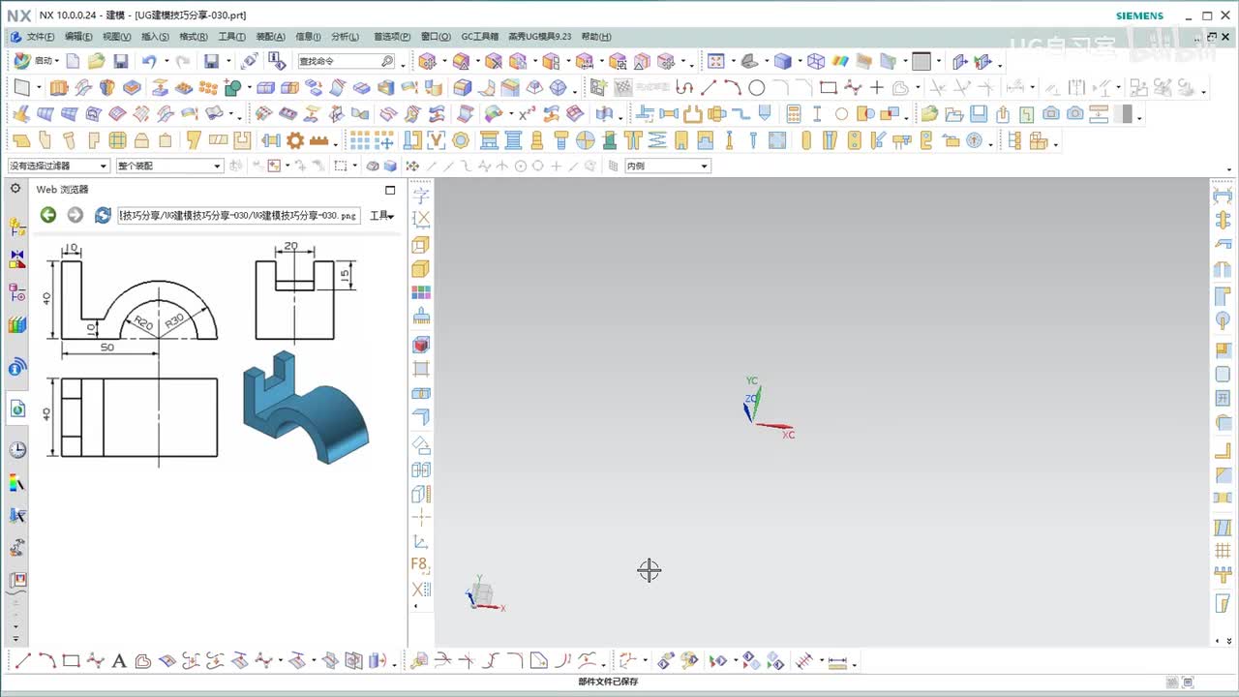
Task: Open a file via the yellow folder icon
Action: pyautogui.click(x=96, y=61)
